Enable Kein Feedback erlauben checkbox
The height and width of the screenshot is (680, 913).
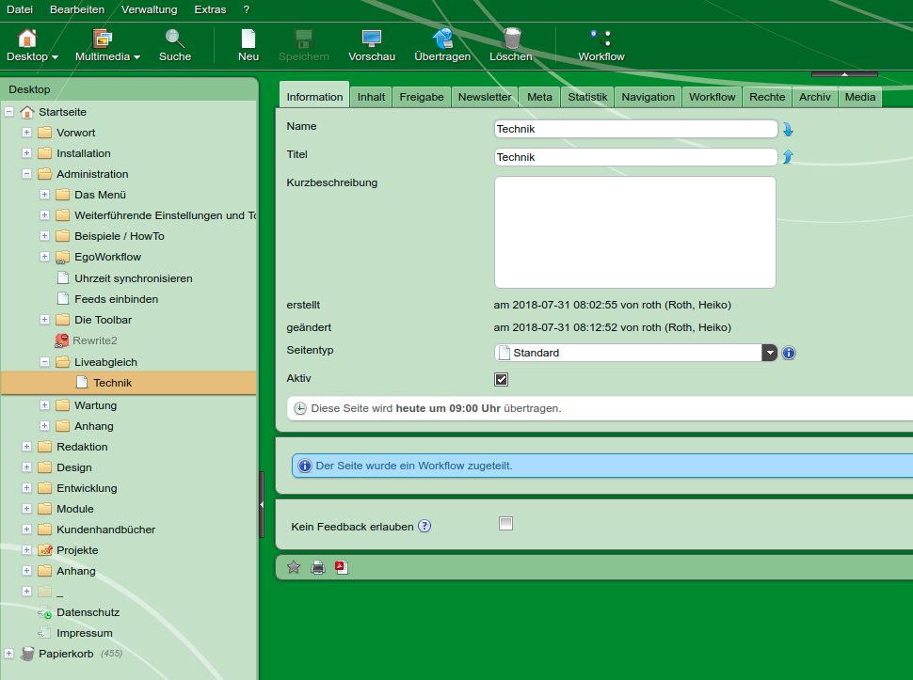click(505, 524)
